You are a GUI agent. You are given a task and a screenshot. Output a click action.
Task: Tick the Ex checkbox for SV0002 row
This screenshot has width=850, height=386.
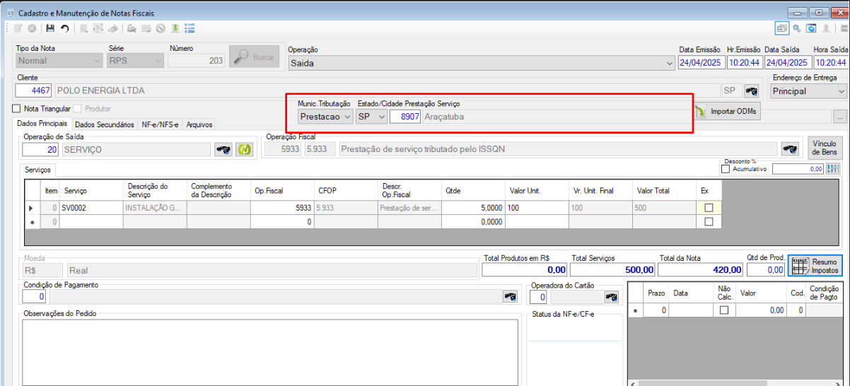pos(709,208)
